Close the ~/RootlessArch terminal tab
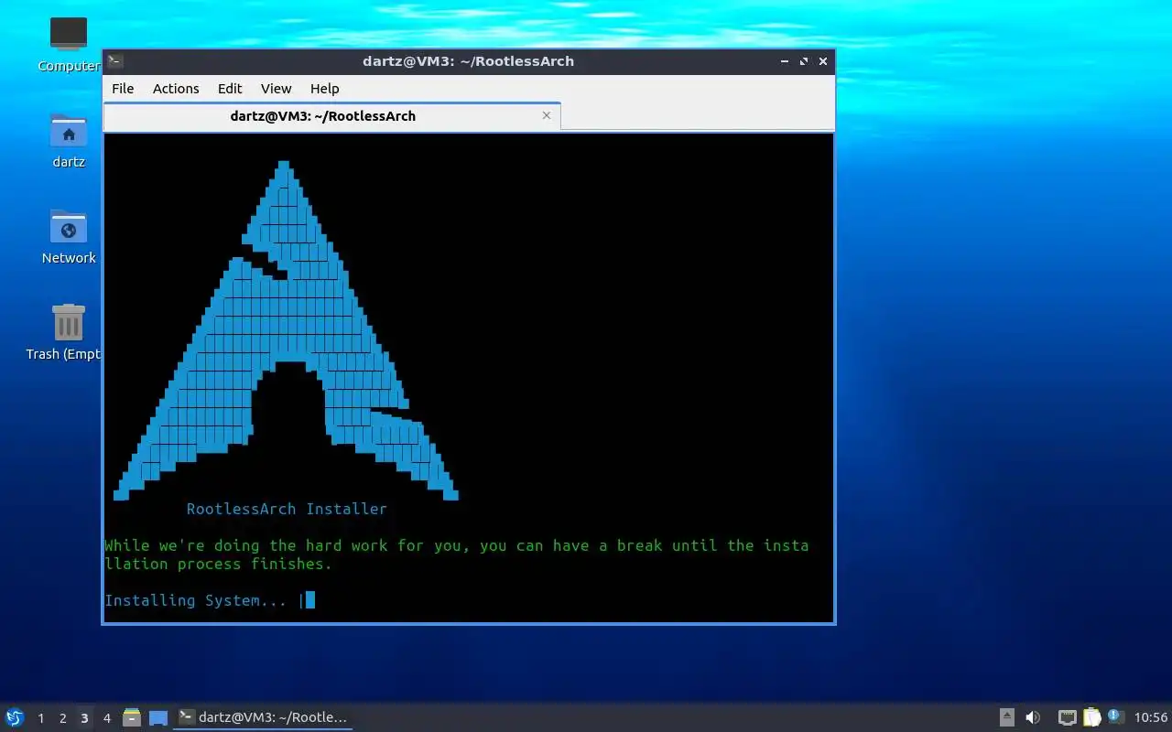The height and width of the screenshot is (732, 1172). [x=547, y=115]
